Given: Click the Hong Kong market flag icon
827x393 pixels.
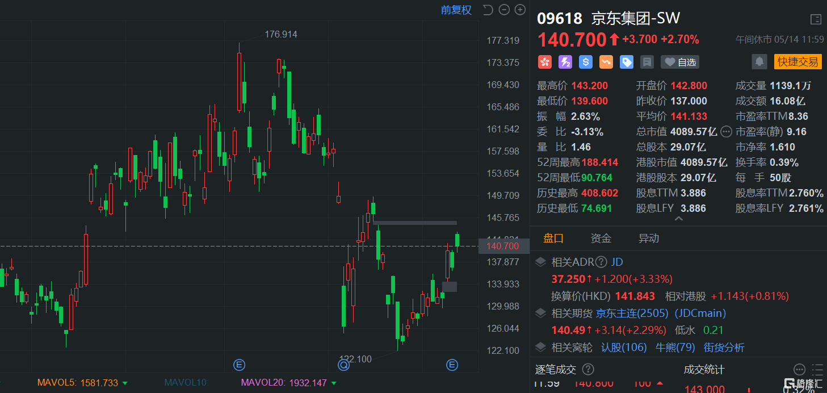Looking at the screenshot, I should (x=545, y=62).
